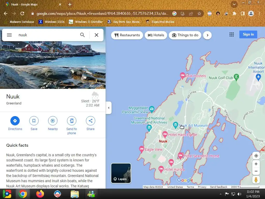Screen dimensions: 265x199
Task: Open Windows ISOs bookmark
Action: click(52, 22)
